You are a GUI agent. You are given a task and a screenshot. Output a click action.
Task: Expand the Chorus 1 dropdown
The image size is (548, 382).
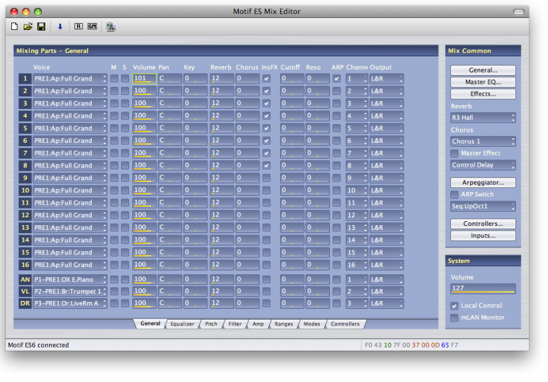(483, 142)
